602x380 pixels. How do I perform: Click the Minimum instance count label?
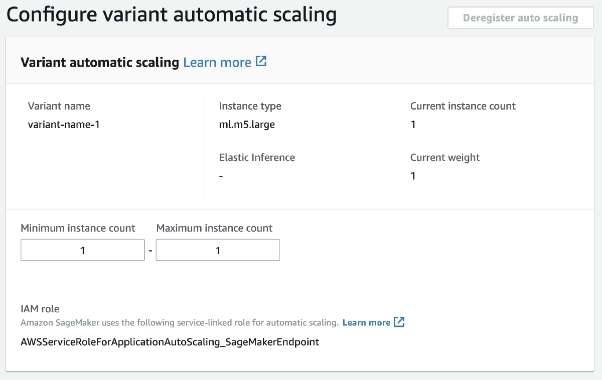[78, 228]
